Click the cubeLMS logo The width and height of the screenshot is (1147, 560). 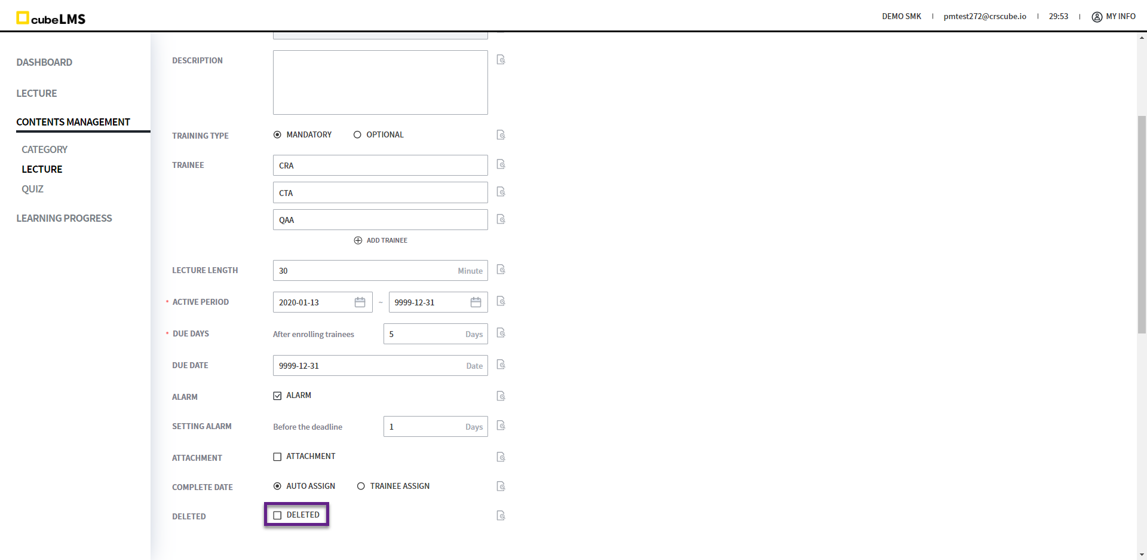coord(51,18)
